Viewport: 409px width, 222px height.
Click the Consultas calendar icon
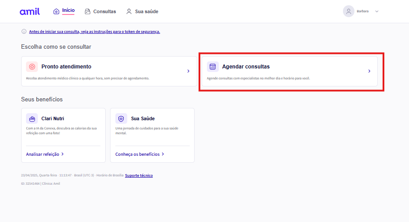pos(88,11)
